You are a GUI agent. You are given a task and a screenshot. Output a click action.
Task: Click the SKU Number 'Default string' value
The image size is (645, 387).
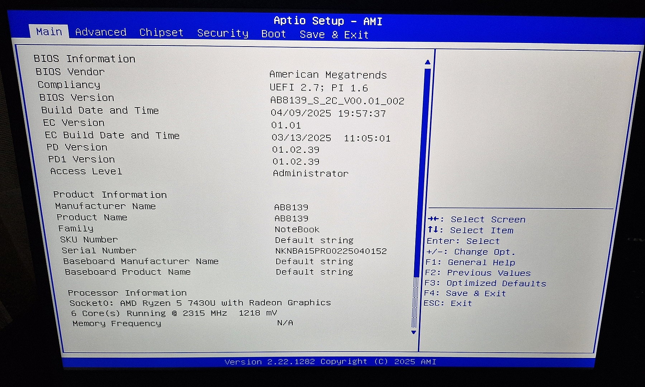click(314, 240)
